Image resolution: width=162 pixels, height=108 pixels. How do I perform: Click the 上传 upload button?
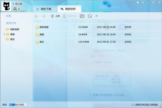pos(55,16)
